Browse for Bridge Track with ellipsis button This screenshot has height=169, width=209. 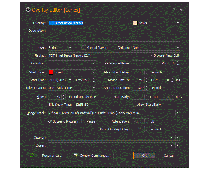(173, 113)
